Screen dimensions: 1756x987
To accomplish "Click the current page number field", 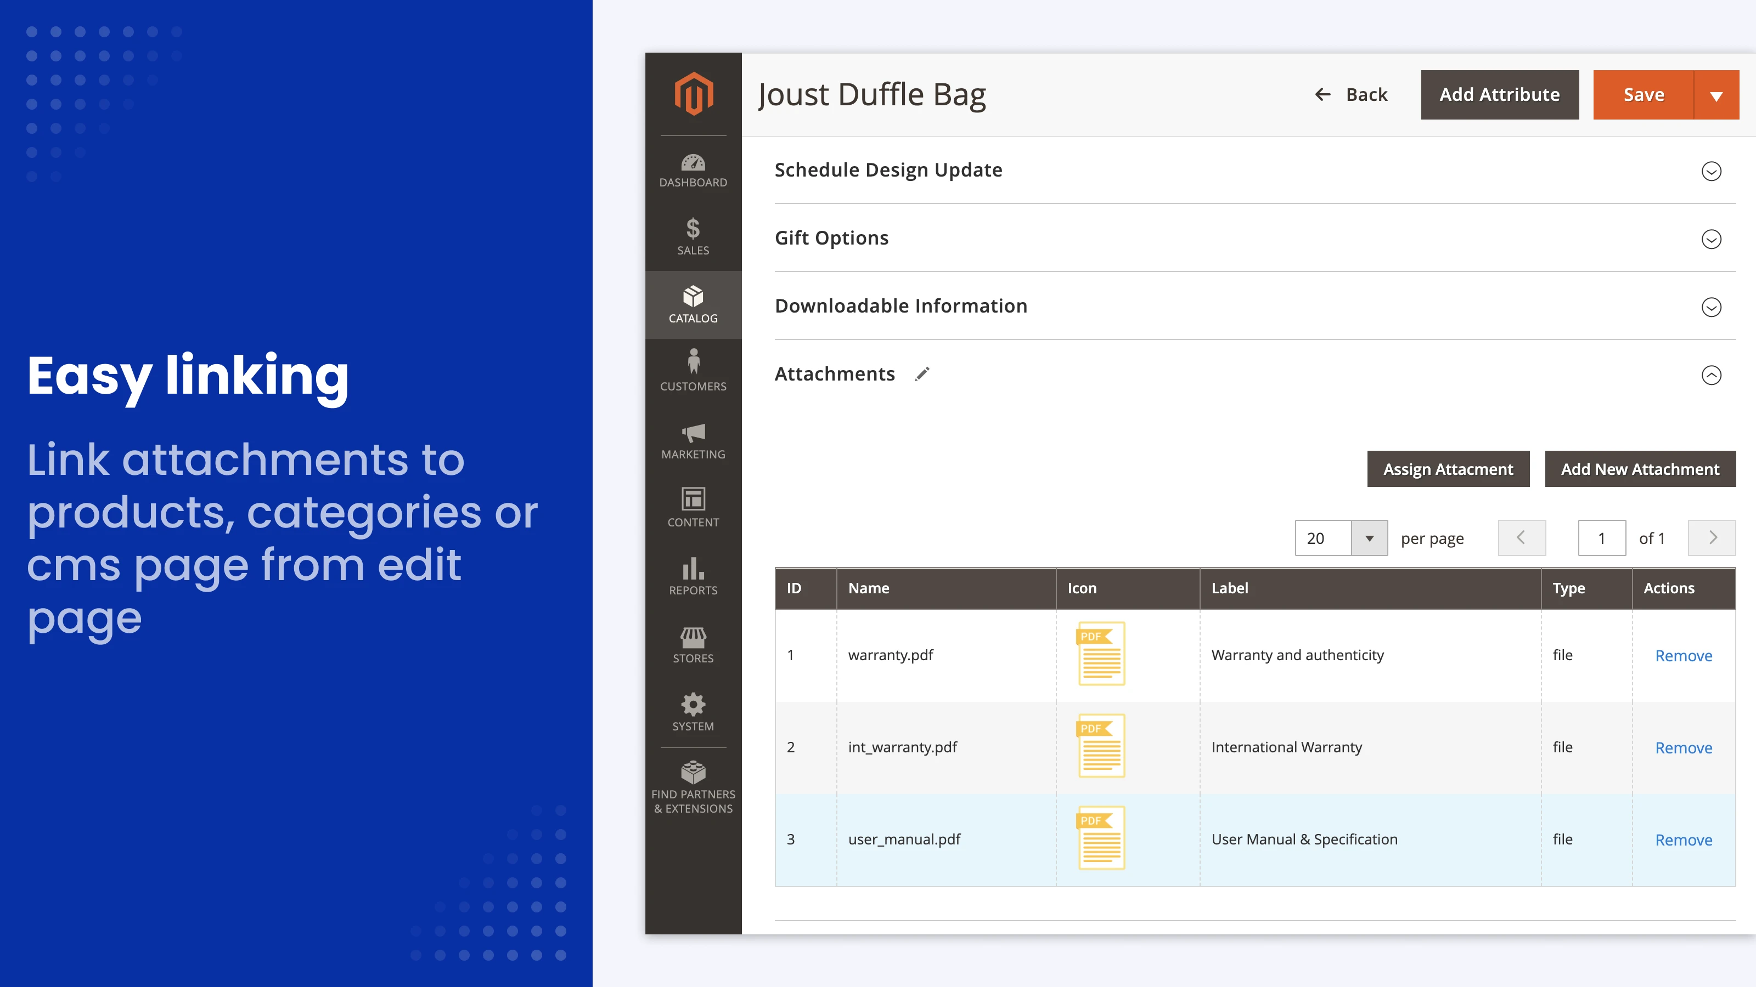I will pyautogui.click(x=1601, y=538).
